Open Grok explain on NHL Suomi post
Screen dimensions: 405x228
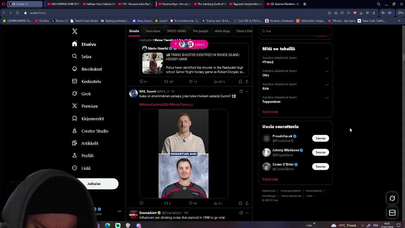(x=241, y=92)
